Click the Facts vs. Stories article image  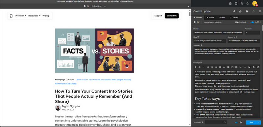[x=94, y=51]
